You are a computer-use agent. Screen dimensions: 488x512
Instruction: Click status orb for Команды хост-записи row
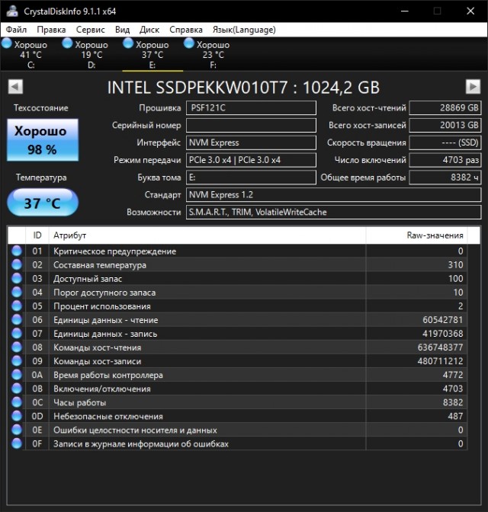tap(17, 361)
